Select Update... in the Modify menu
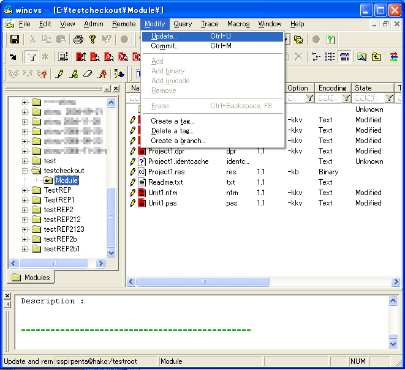 click(213, 36)
